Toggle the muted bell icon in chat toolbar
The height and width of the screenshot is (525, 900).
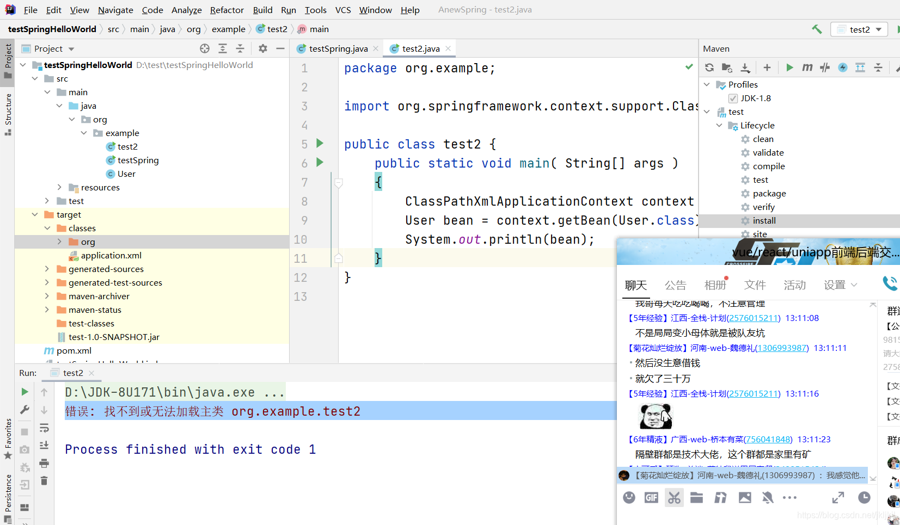coord(768,497)
